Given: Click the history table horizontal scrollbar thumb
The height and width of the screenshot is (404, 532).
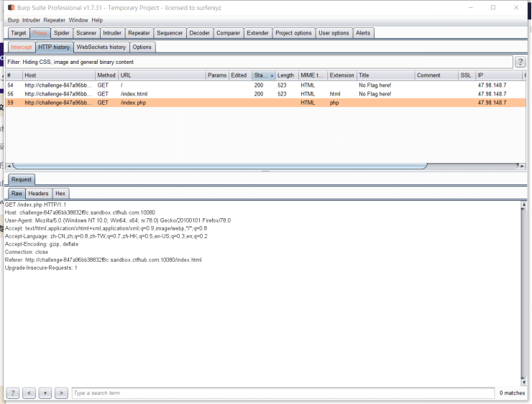Looking at the screenshot, I should click(x=220, y=166).
